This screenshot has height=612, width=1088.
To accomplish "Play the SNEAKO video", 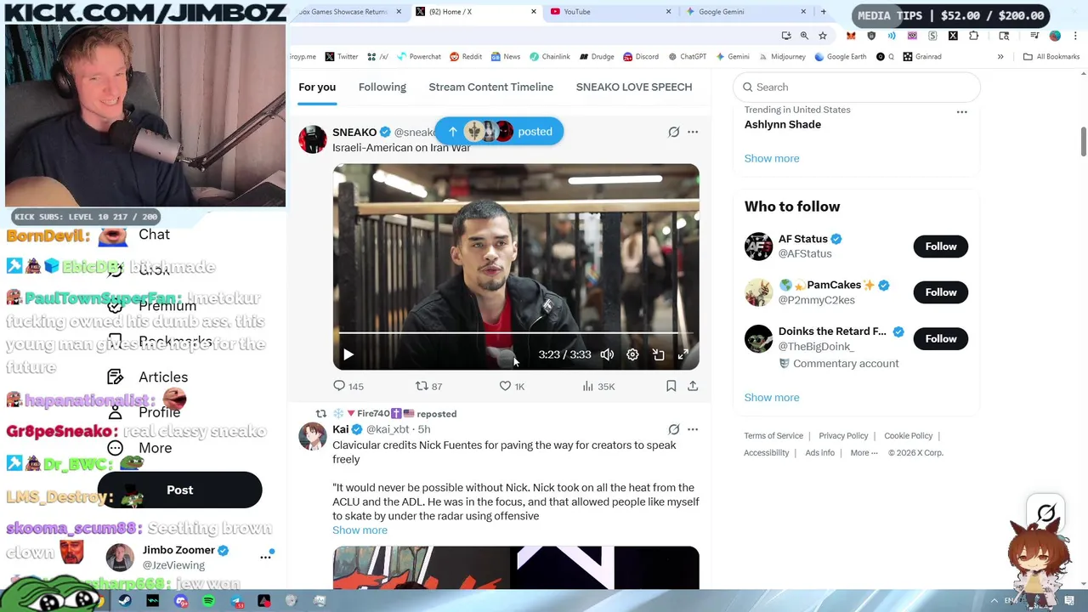I will (348, 354).
